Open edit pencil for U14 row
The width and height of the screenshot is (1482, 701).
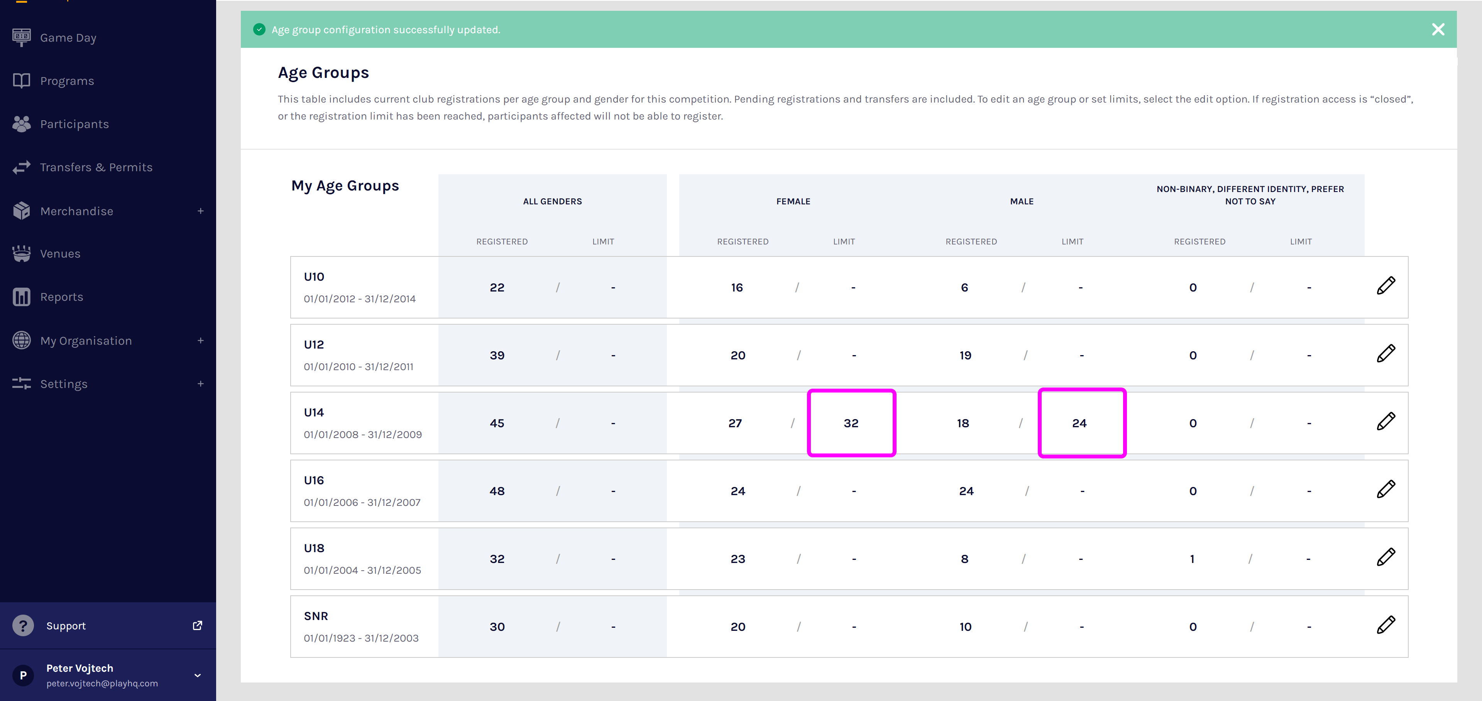tap(1386, 421)
